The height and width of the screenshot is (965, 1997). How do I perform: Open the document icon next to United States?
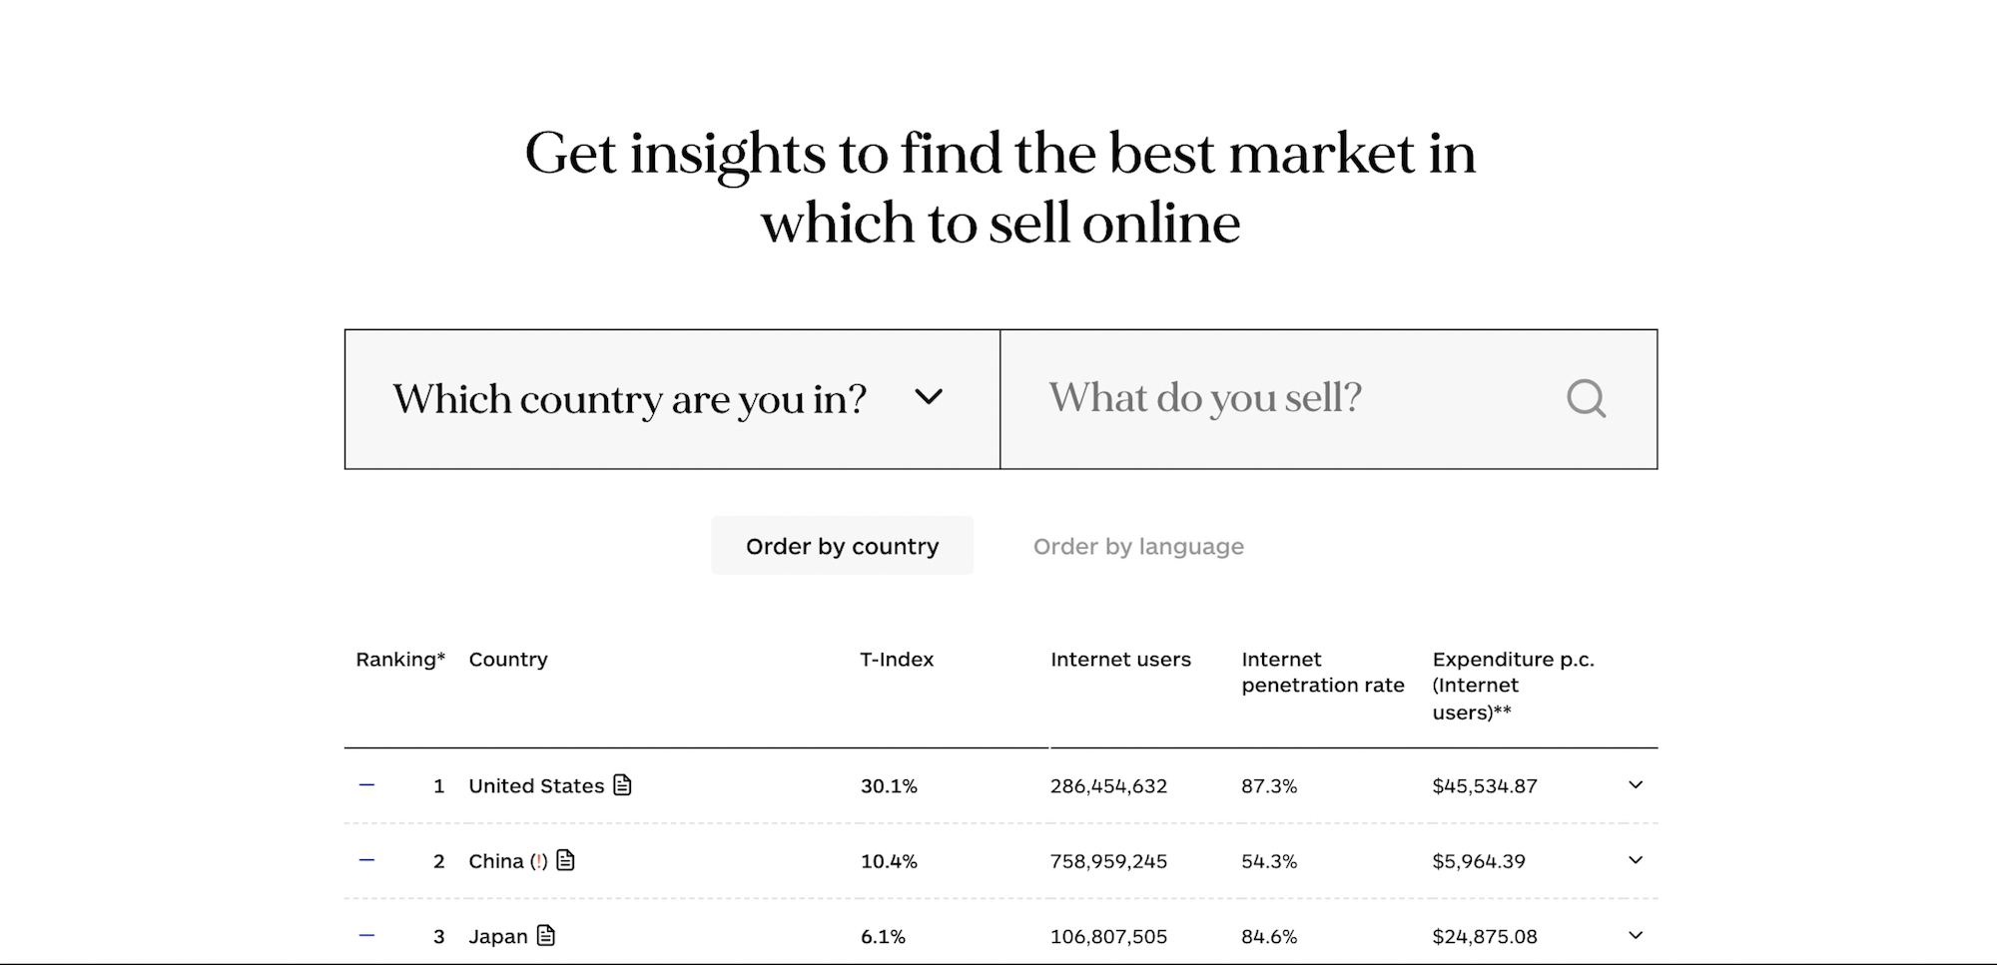point(621,784)
